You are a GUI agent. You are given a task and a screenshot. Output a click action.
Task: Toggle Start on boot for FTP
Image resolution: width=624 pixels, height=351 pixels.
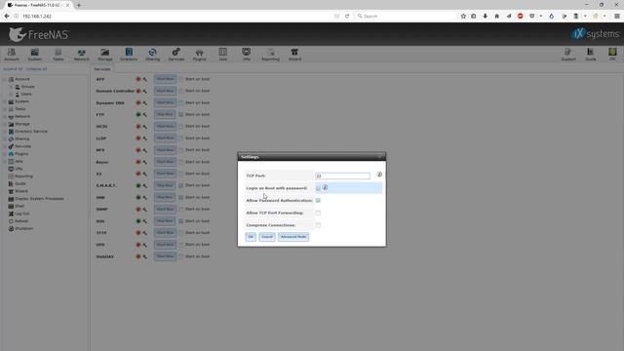click(x=181, y=115)
